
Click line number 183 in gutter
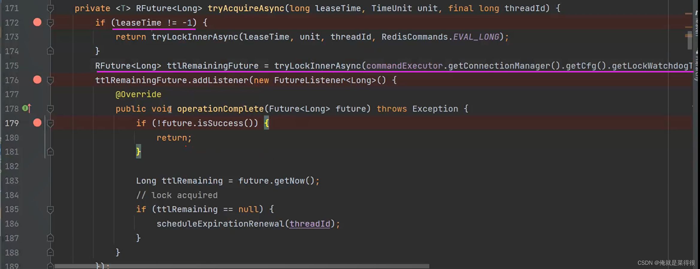click(12, 181)
